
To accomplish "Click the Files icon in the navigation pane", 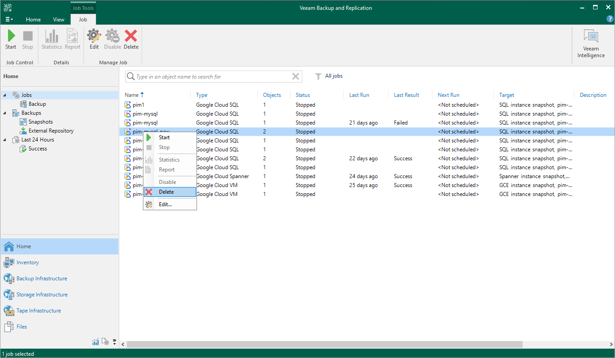I will (x=9, y=327).
